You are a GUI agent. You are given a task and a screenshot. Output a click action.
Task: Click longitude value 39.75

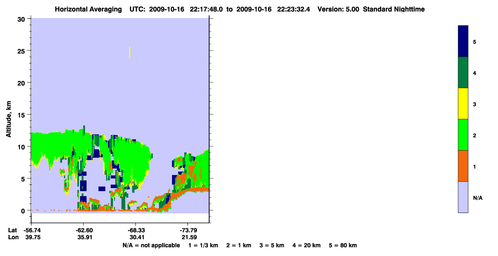(33, 237)
